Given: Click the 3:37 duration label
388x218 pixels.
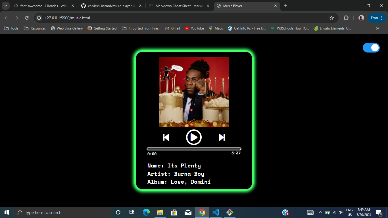Looking at the screenshot, I should 236,153.
